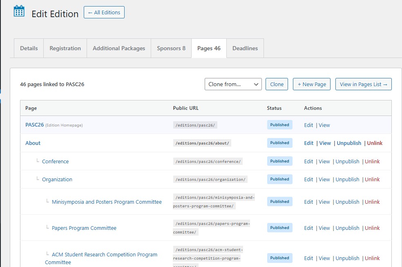Go back to All Editions
The width and height of the screenshot is (402, 267).
click(x=104, y=12)
